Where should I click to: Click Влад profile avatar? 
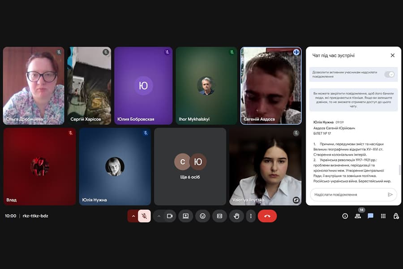39,166
